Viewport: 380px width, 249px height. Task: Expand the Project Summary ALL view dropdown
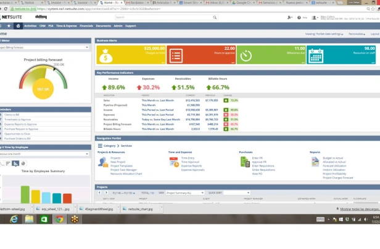coord(185,192)
